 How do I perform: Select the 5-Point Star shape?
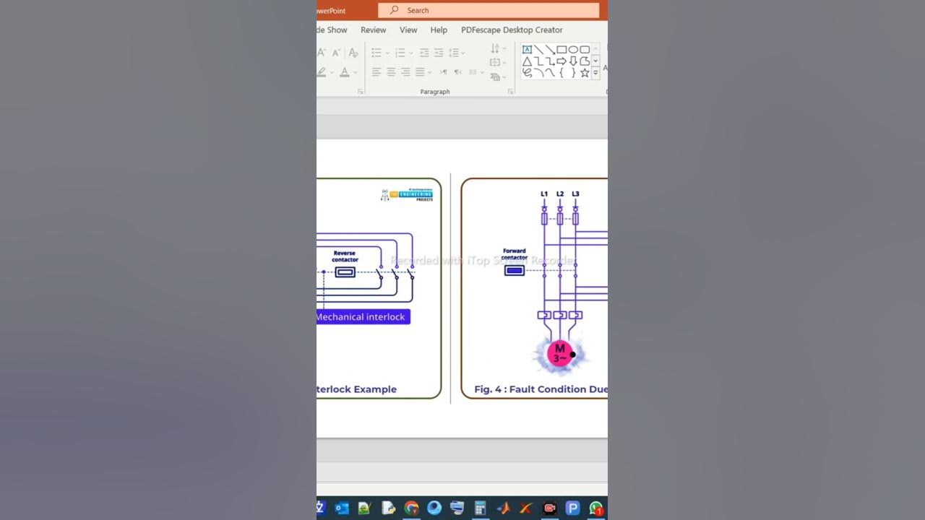pyautogui.click(x=585, y=73)
